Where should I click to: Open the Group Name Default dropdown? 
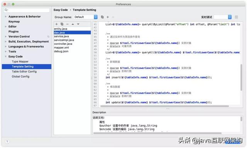(x=86, y=17)
